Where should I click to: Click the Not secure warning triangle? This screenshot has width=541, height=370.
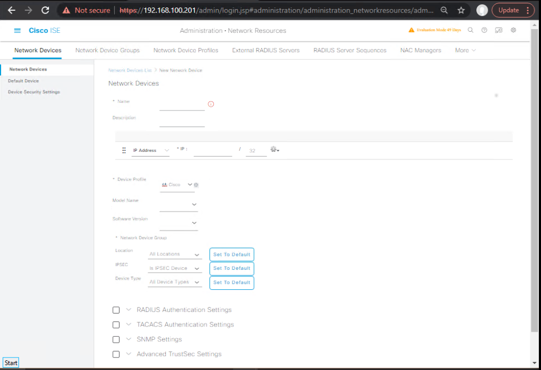pyautogui.click(x=66, y=10)
